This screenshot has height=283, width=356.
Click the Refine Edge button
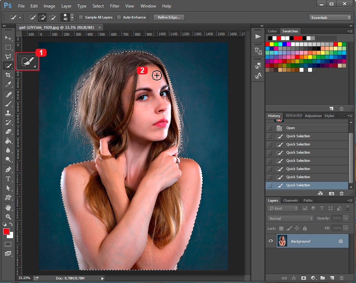pyautogui.click(x=169, y=17)
